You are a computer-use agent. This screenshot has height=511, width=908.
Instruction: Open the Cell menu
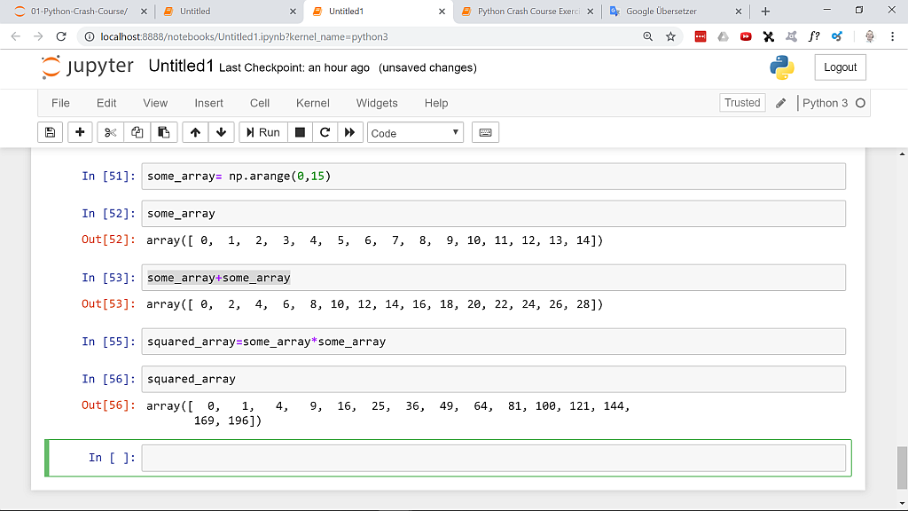point(260,103)
